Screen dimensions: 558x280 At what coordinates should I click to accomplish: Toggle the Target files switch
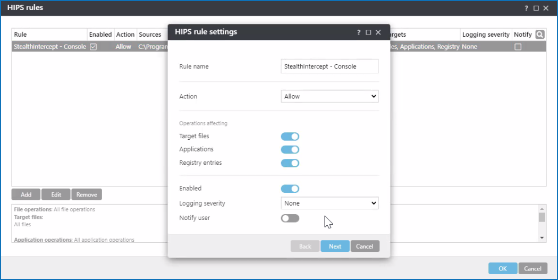pyautogui.click(x=290, y=137)
